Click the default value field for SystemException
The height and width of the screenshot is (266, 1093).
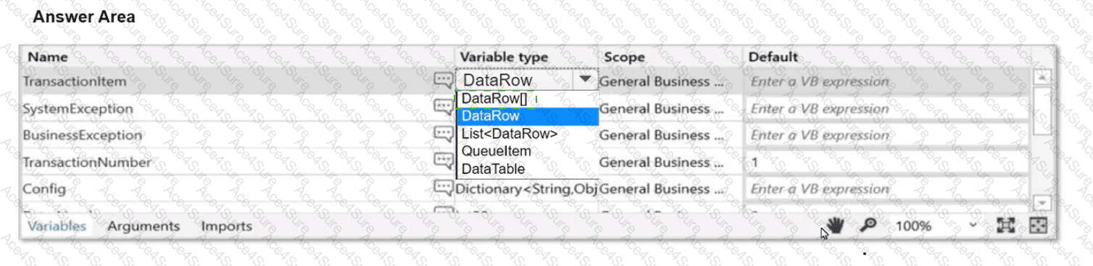pyautogui.click(x=886, y=109)
